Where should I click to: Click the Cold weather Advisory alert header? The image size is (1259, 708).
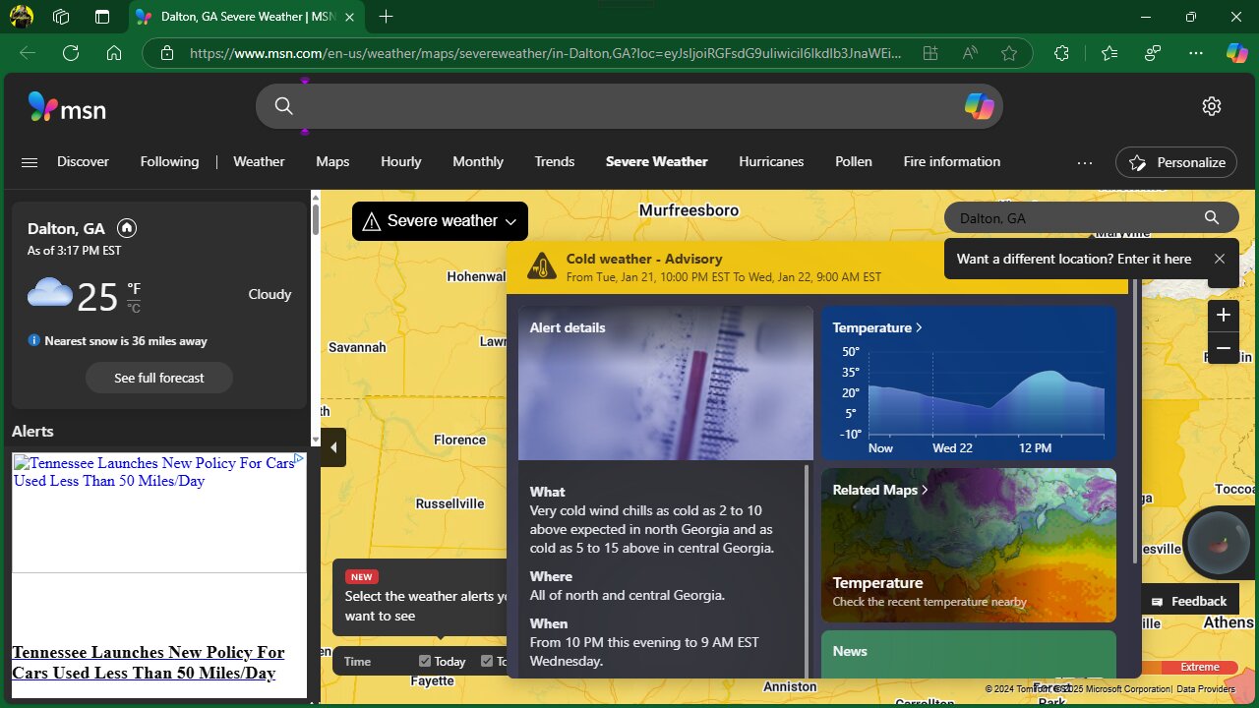click(x=816, y=266)
